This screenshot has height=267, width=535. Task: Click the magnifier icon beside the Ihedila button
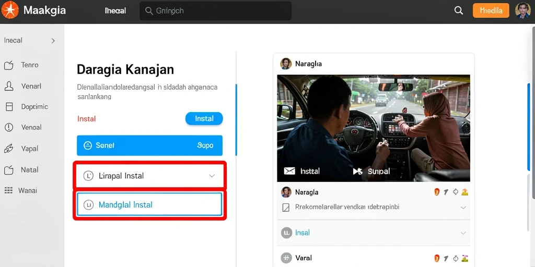459,10
